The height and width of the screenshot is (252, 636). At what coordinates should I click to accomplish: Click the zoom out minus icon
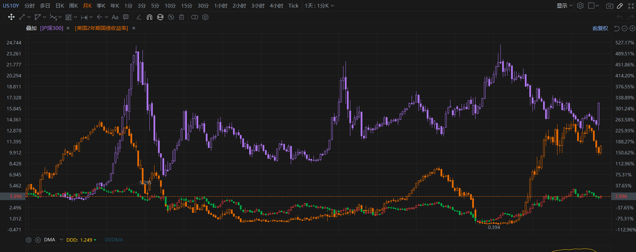tap(625, 28)
